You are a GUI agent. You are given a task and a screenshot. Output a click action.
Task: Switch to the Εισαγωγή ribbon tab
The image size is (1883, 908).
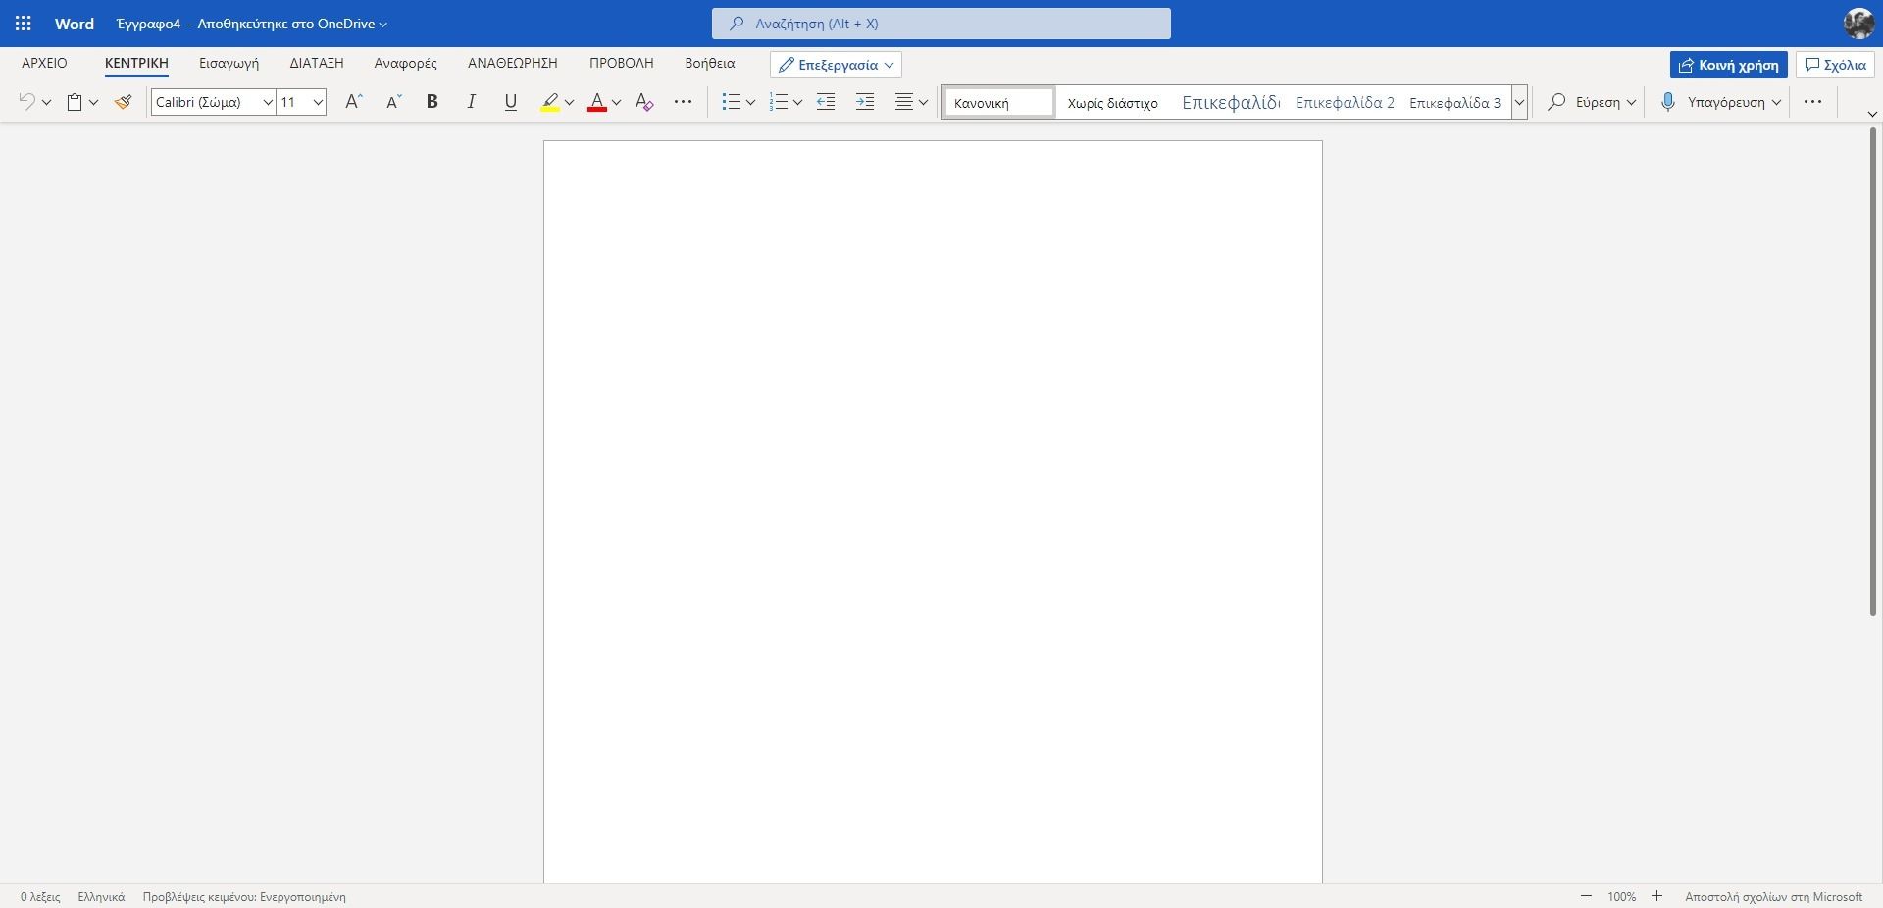(x=228, y=63)
